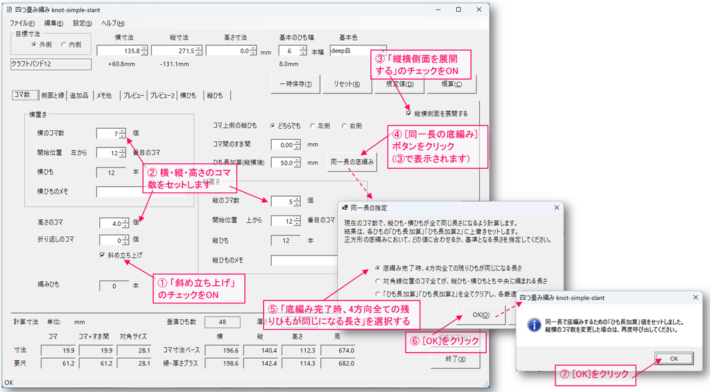710x392 pixels.
Task: Click the 一時保存 button
Action: click(295, 84)
